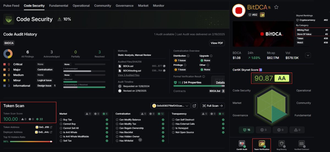The width and height of the screenshot is (330, 152).
Task: Click the info icon next to Upgrade
Action: pyautogui.click(x=211, y=56)
